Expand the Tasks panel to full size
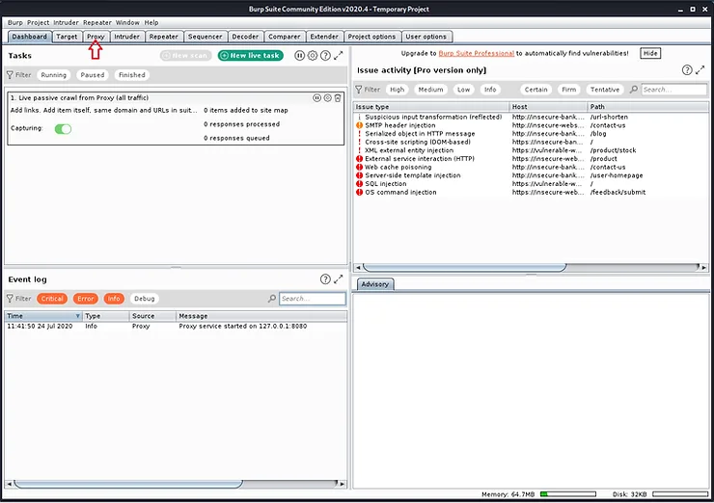Viewport: 714px width, 503px height. coord(339,56)
